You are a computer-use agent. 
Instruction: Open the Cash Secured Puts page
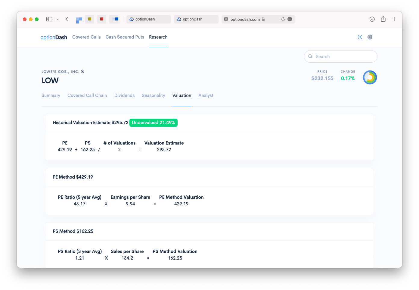point(125,37)
